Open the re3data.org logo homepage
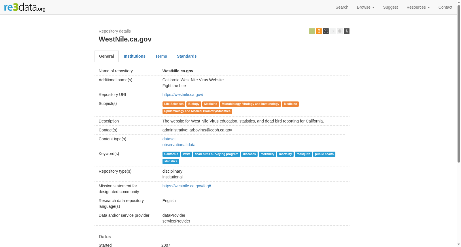This screenshot has height=247, width=461. pos(25,7)
